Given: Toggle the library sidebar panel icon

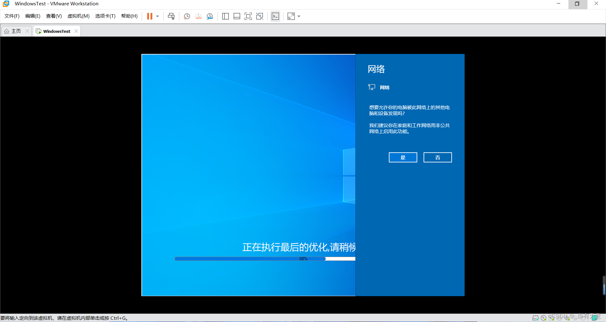Looking at the screenshot, I should point(225,16).
